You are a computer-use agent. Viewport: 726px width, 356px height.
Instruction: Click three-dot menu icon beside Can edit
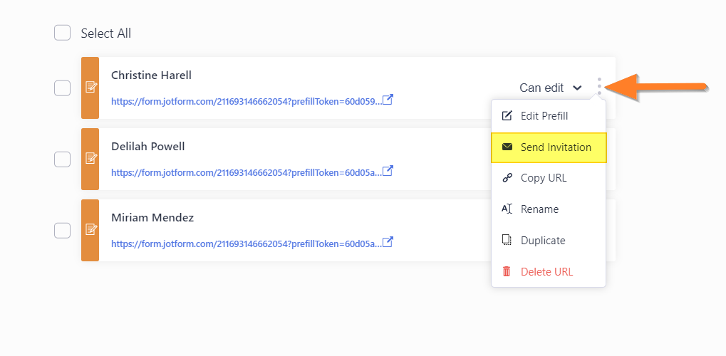[x=599, y=87]
